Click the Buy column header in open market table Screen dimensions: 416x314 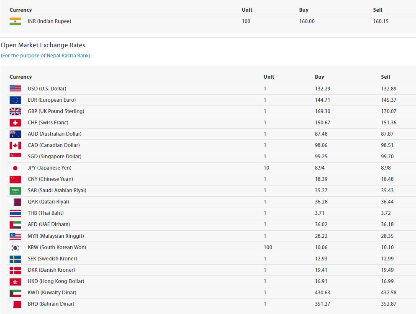pyautogui.click(x=319, y=77)
